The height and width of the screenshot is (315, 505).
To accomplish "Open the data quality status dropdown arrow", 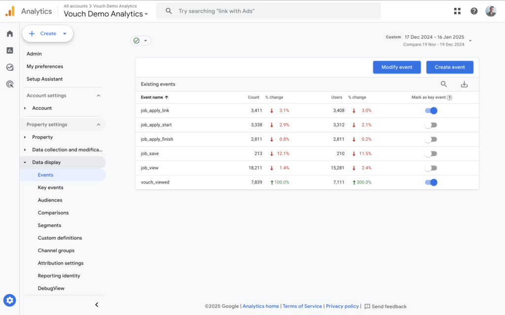I will point(145,40).
